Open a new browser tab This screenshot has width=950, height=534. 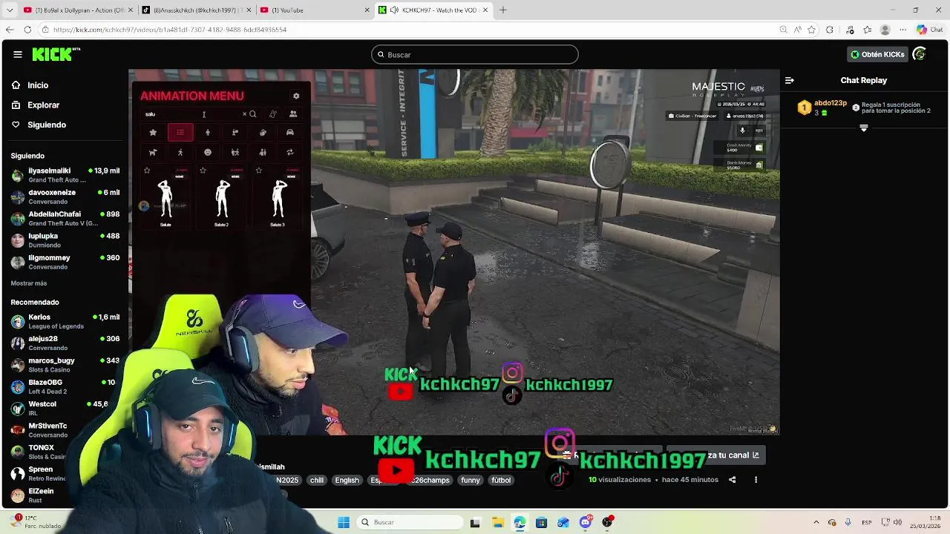pos(502,10)
